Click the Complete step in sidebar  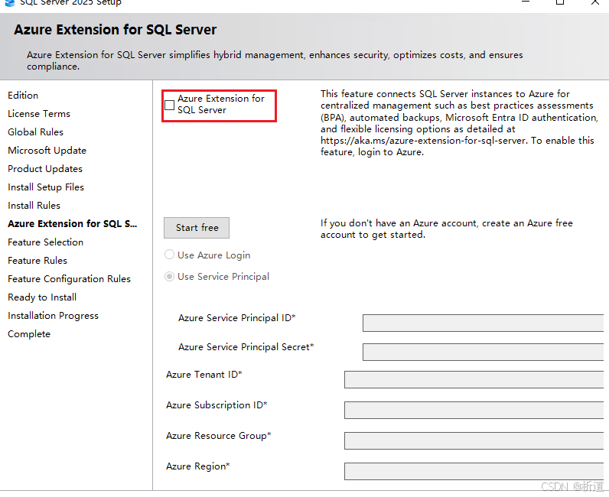[x=29, y=334]
